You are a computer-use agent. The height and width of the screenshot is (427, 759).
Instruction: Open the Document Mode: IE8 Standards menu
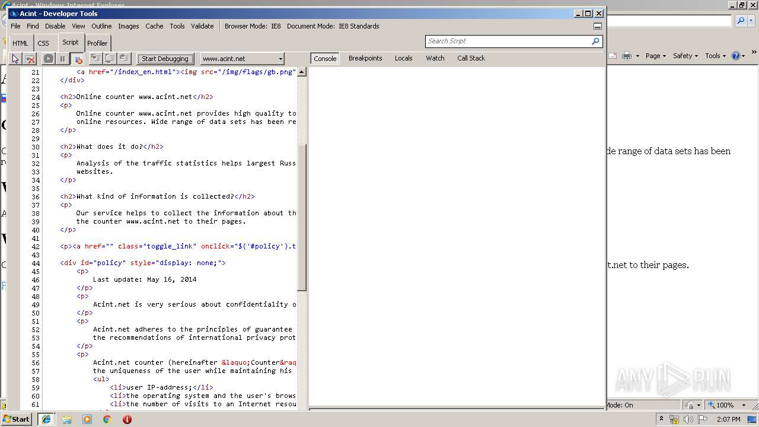coord(333,26)
